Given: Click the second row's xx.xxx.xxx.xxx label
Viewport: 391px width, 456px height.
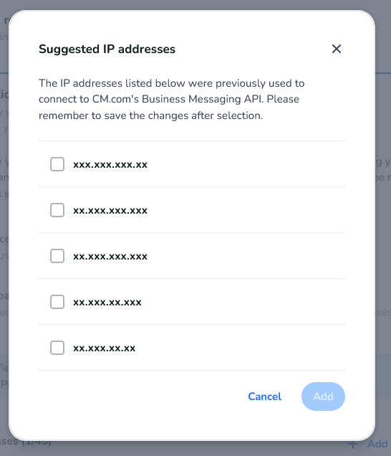Looking at the screenshot, I should click(x=110, y=211).
